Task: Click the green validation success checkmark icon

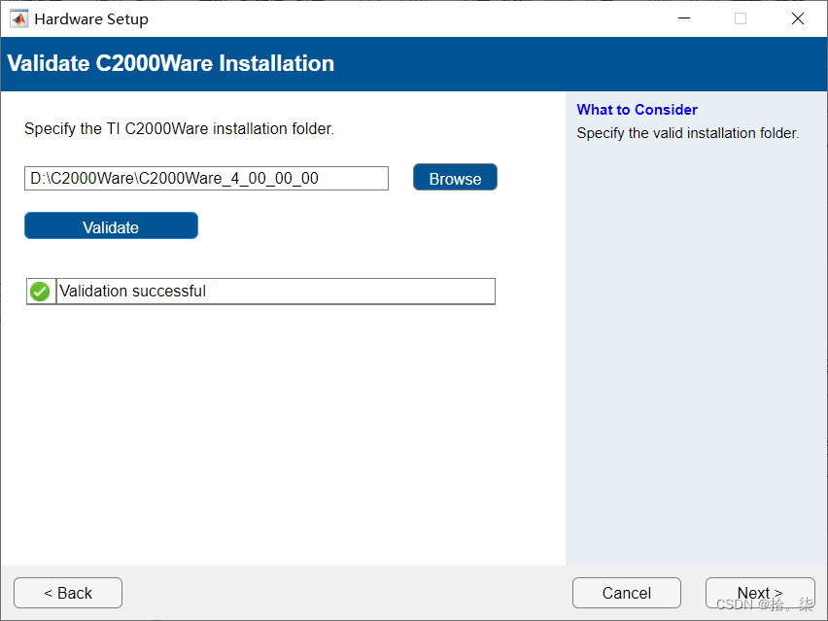Action: pyautogui.click(x=40, y=292)
